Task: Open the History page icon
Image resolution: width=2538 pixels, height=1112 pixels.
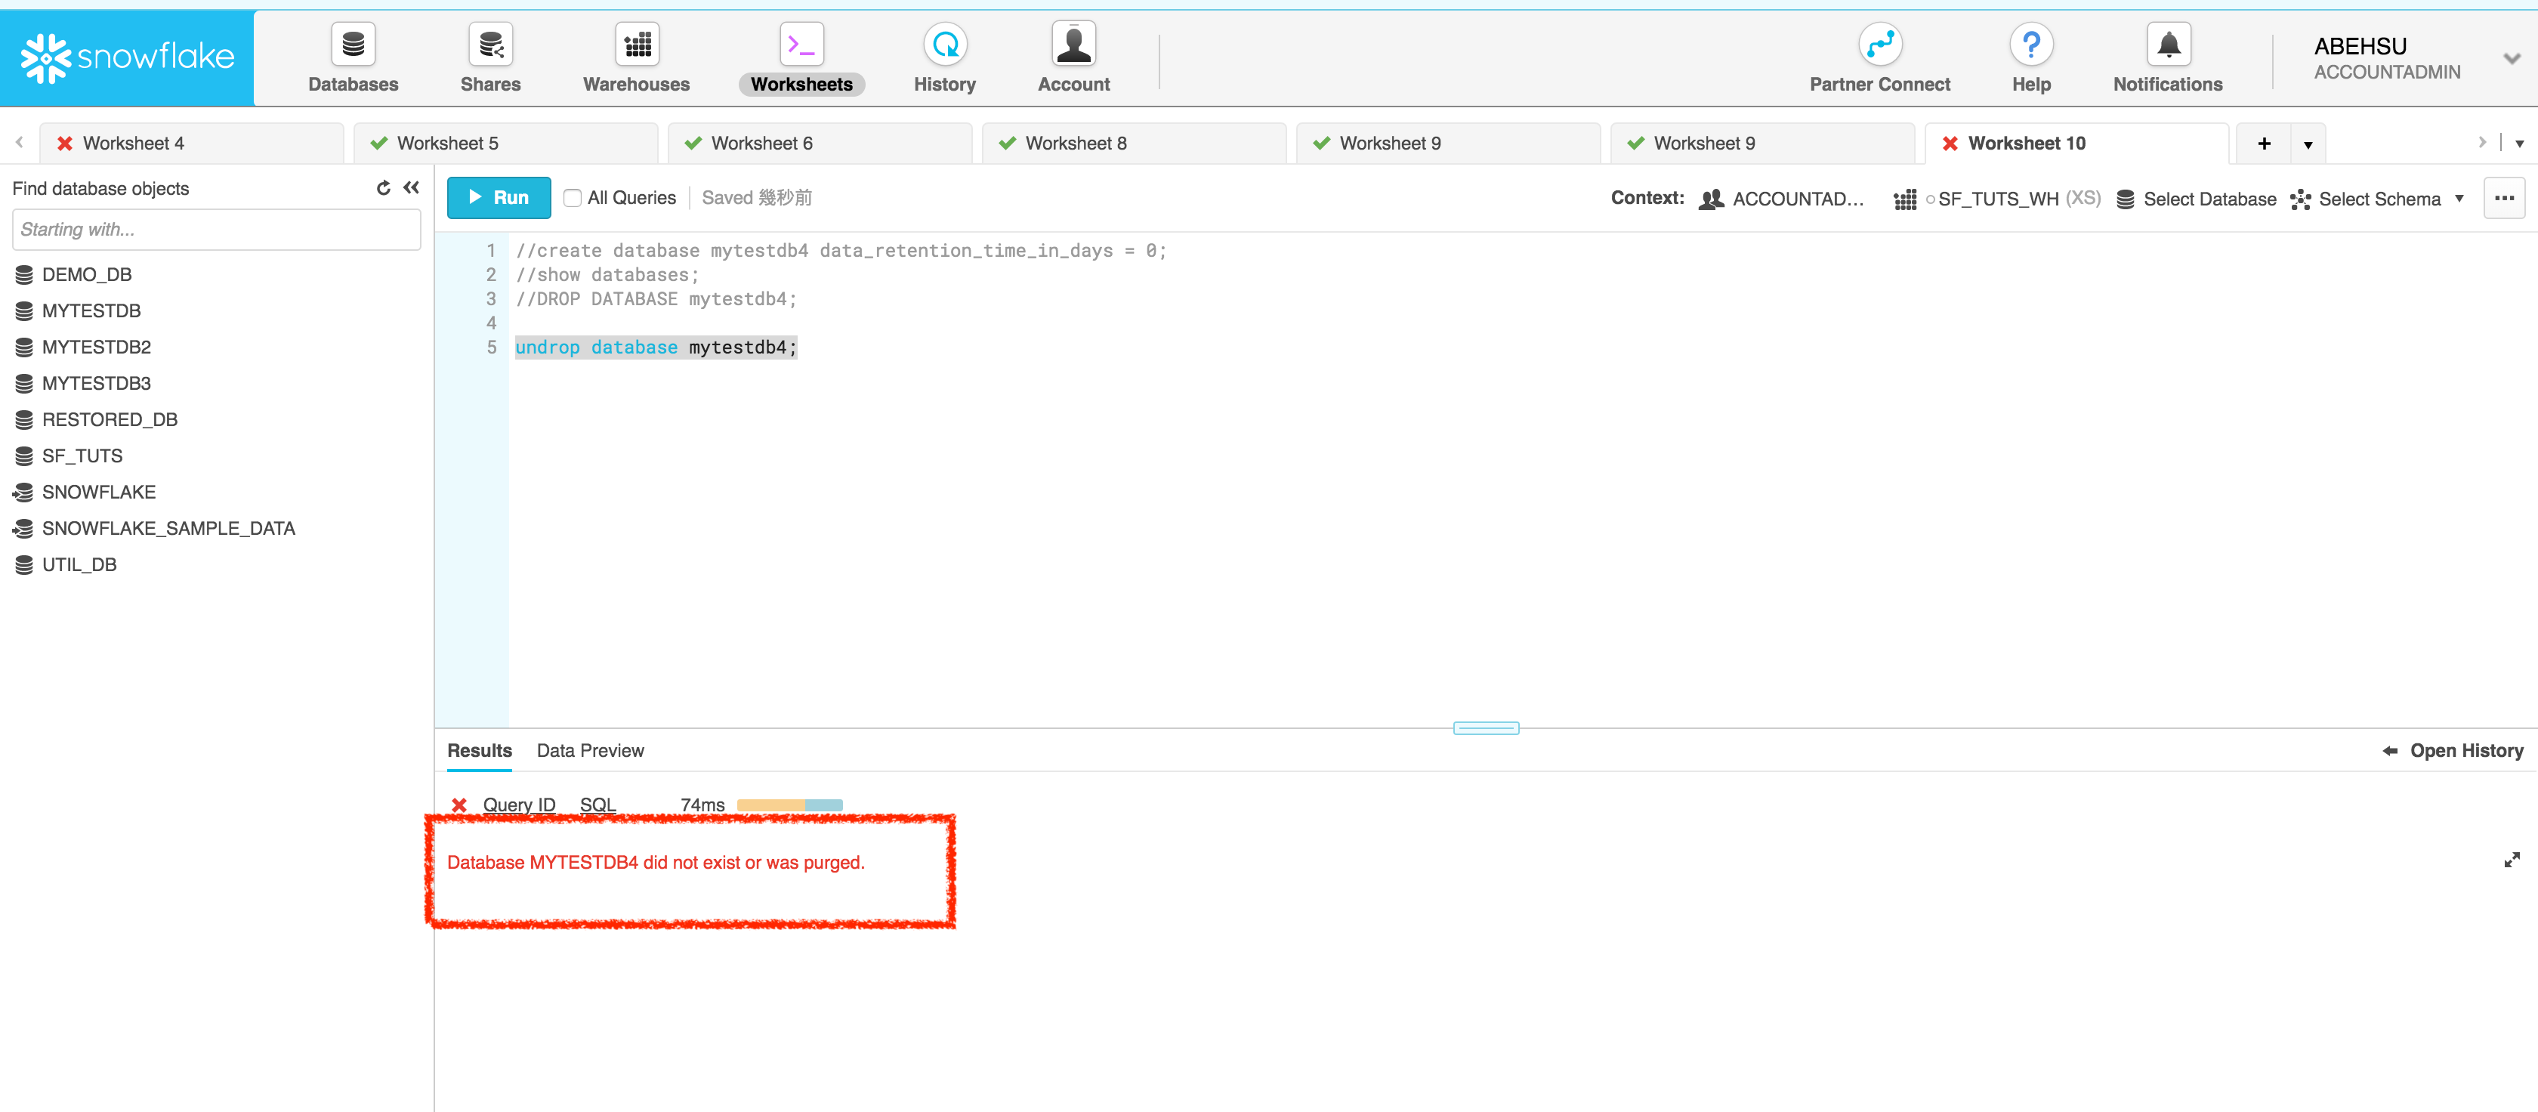Action: 944,45
